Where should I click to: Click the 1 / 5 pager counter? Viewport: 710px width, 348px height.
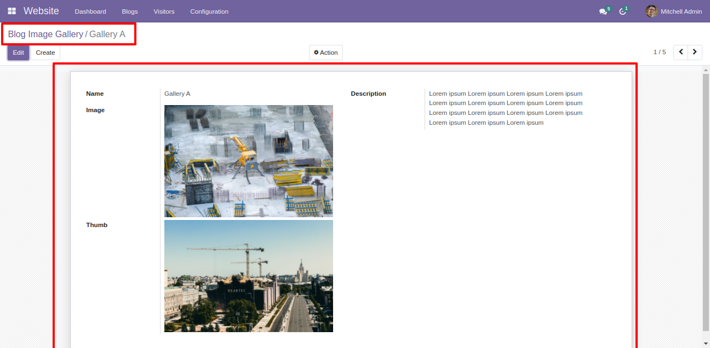(x=660, y=52)
